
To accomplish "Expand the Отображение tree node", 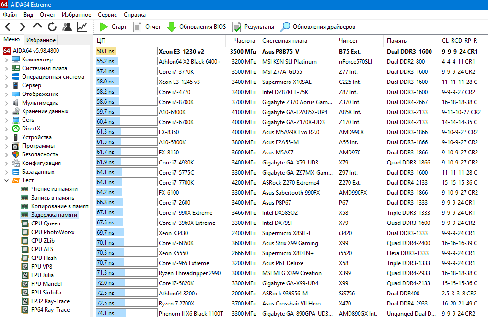I will tap(7, 94).
